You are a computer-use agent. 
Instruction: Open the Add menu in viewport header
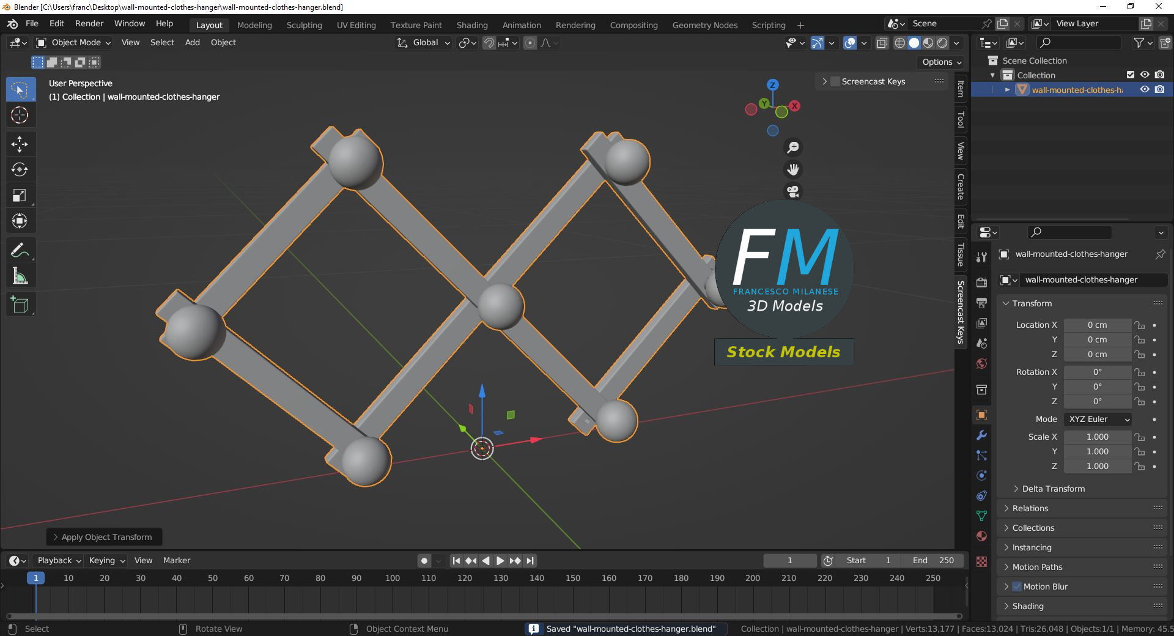coord(192,42)
